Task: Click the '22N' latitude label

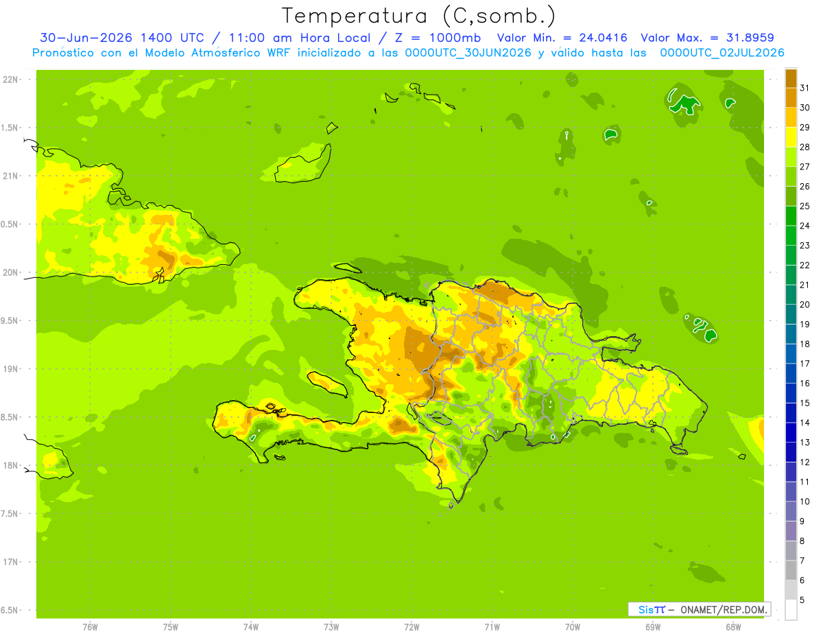Action: coord(11,80)
